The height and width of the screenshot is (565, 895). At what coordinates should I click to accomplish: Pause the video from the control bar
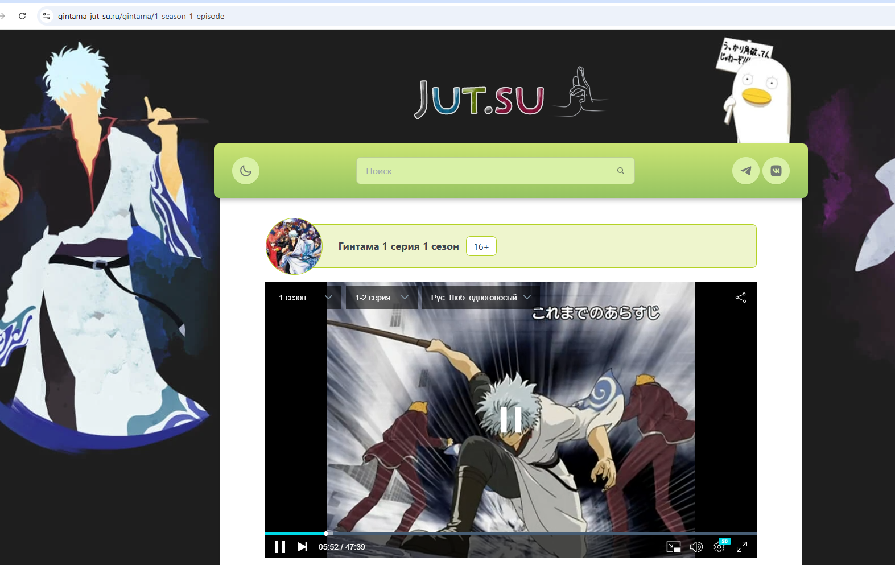[x=280, y=547]
